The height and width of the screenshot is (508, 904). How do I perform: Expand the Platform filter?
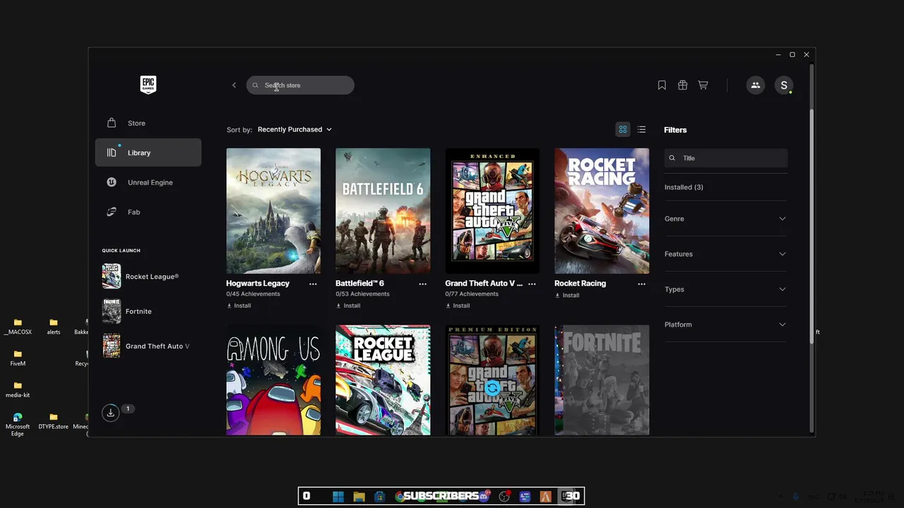coord(725,325)
